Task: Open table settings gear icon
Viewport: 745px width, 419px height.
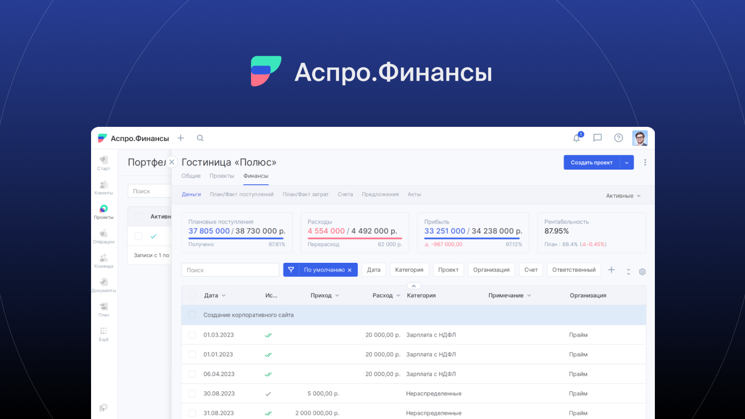Action: 642,272
